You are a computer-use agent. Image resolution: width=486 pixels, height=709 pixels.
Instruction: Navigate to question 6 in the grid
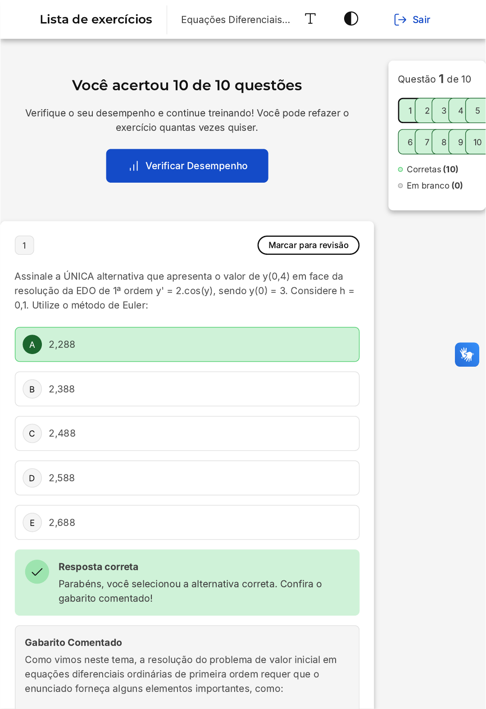point(409,143)
